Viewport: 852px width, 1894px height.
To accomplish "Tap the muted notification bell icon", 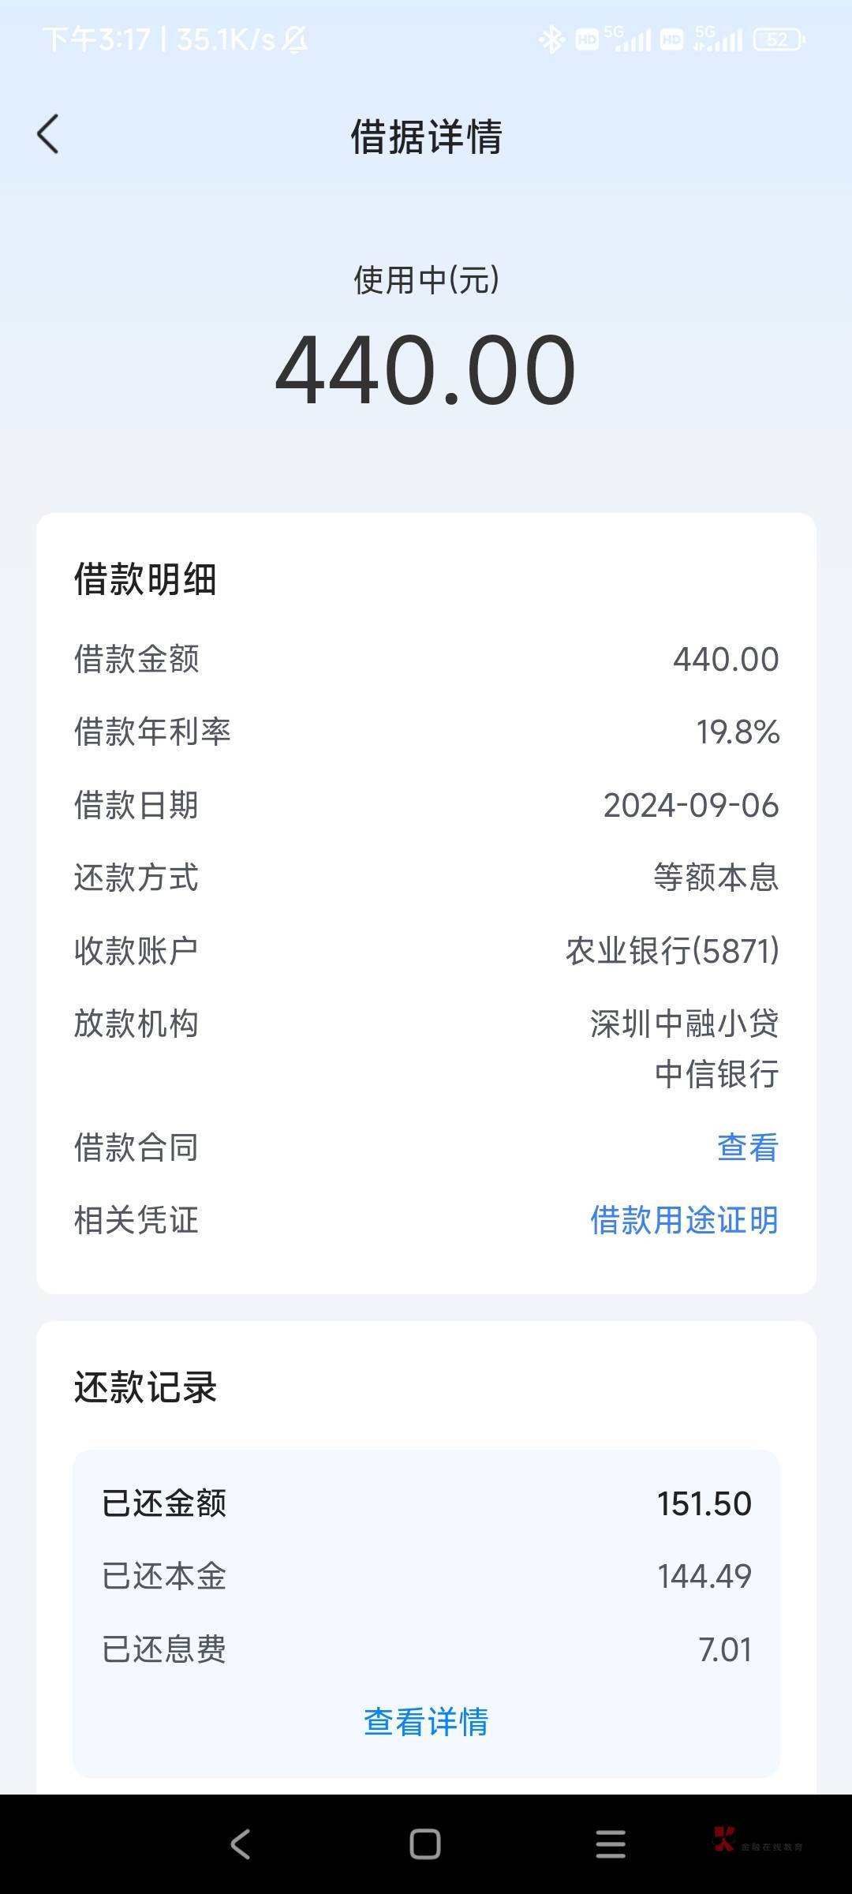I will tap(295, 39).
